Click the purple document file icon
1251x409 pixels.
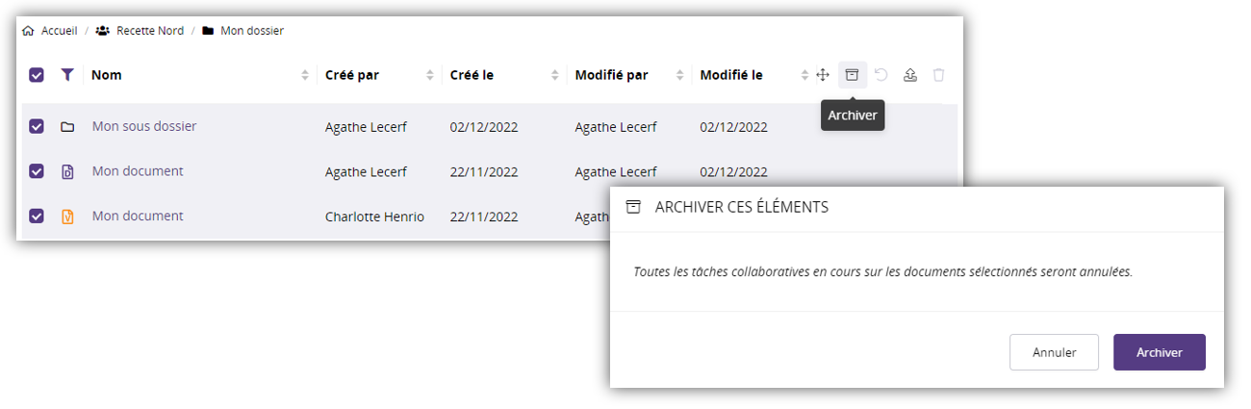pyautogui.click(x=67, y=172)
